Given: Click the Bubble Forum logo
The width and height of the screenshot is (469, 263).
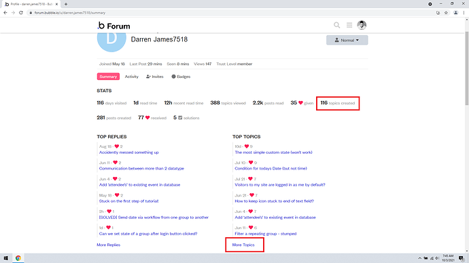Looking at the screenshot, I should [x=114, y=26].
